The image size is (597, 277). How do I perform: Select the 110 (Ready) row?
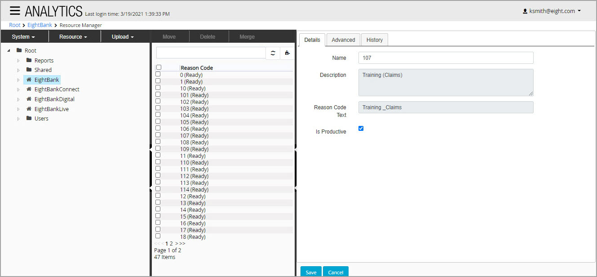(x=224, y=162)
